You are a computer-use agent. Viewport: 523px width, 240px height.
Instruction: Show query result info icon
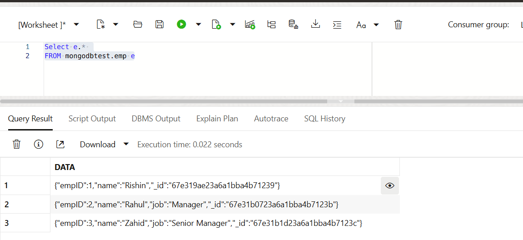point(39,145)
